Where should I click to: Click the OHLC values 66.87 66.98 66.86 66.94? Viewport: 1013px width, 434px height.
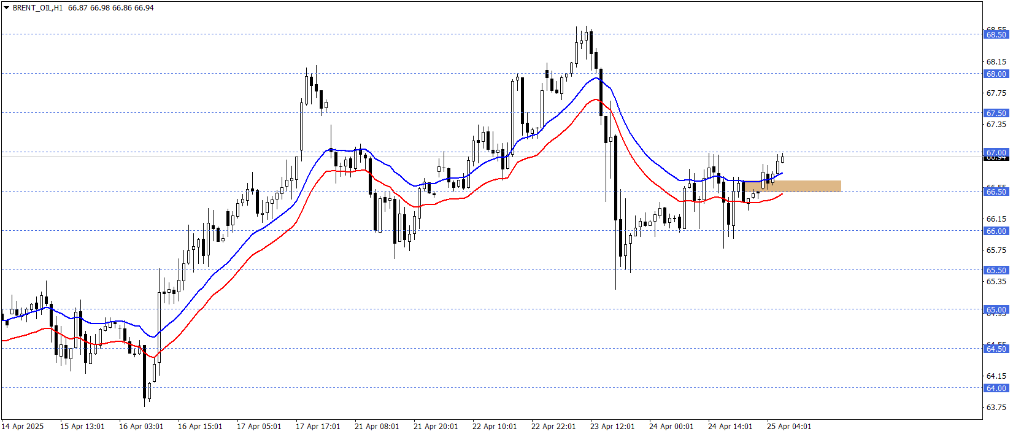tap(111, 8)
